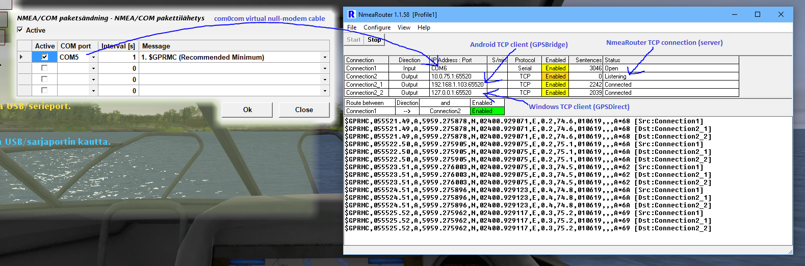The image size is (805, 266).
Task: Toggle the top Active checkbox above the table
Action: coord(20,30)
